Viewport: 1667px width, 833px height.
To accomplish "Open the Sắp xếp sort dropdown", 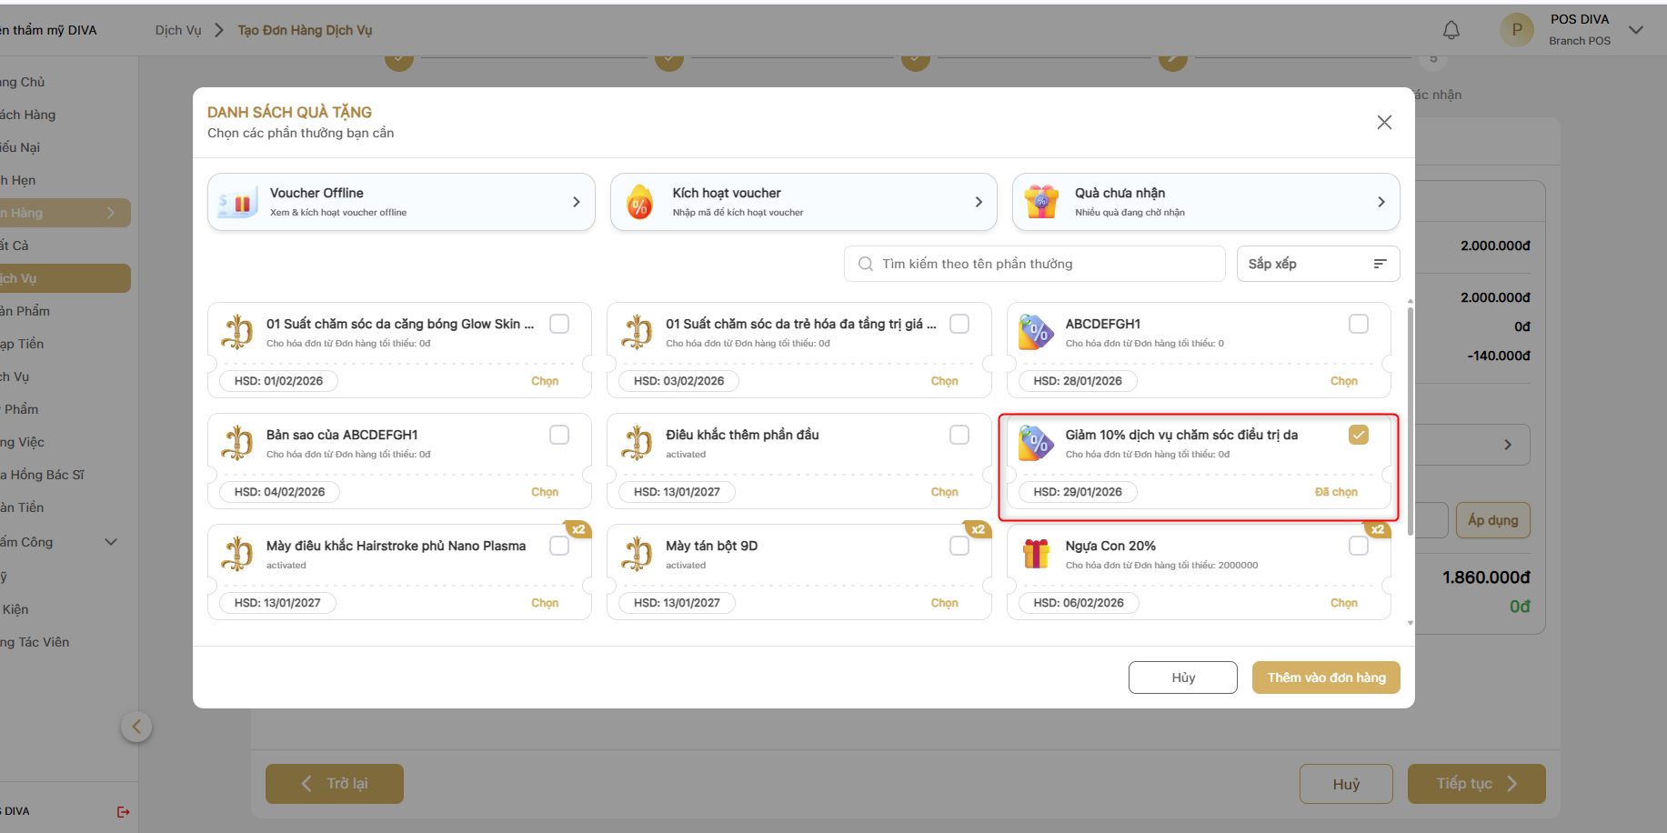I will pos(1317,264).
